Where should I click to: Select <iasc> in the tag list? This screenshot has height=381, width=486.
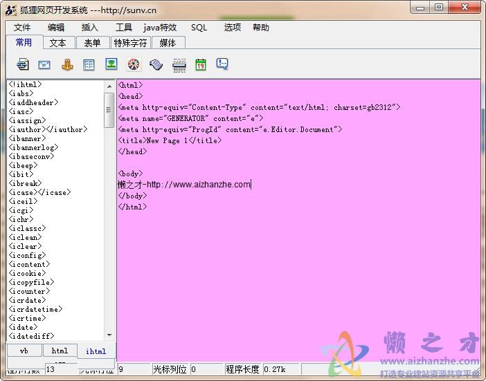(x=21, y=111)
